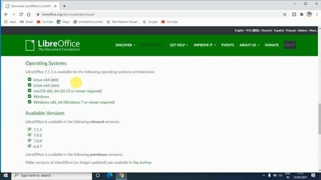
Task: Open Windows x86_64 download link
Action: point(74,102)
